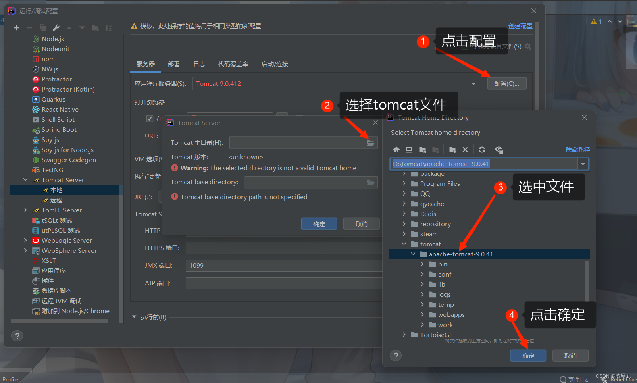
Task: Switch to the 服务器 tab
Action: click(146, 64)
